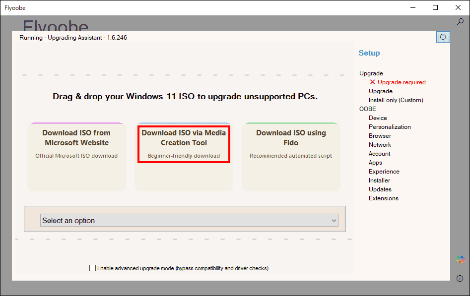This screenshot has width=470, height=296.
Task: Click the 'Drag & drop your Windows 11 ISO' heading
Action: pos(185,97)
